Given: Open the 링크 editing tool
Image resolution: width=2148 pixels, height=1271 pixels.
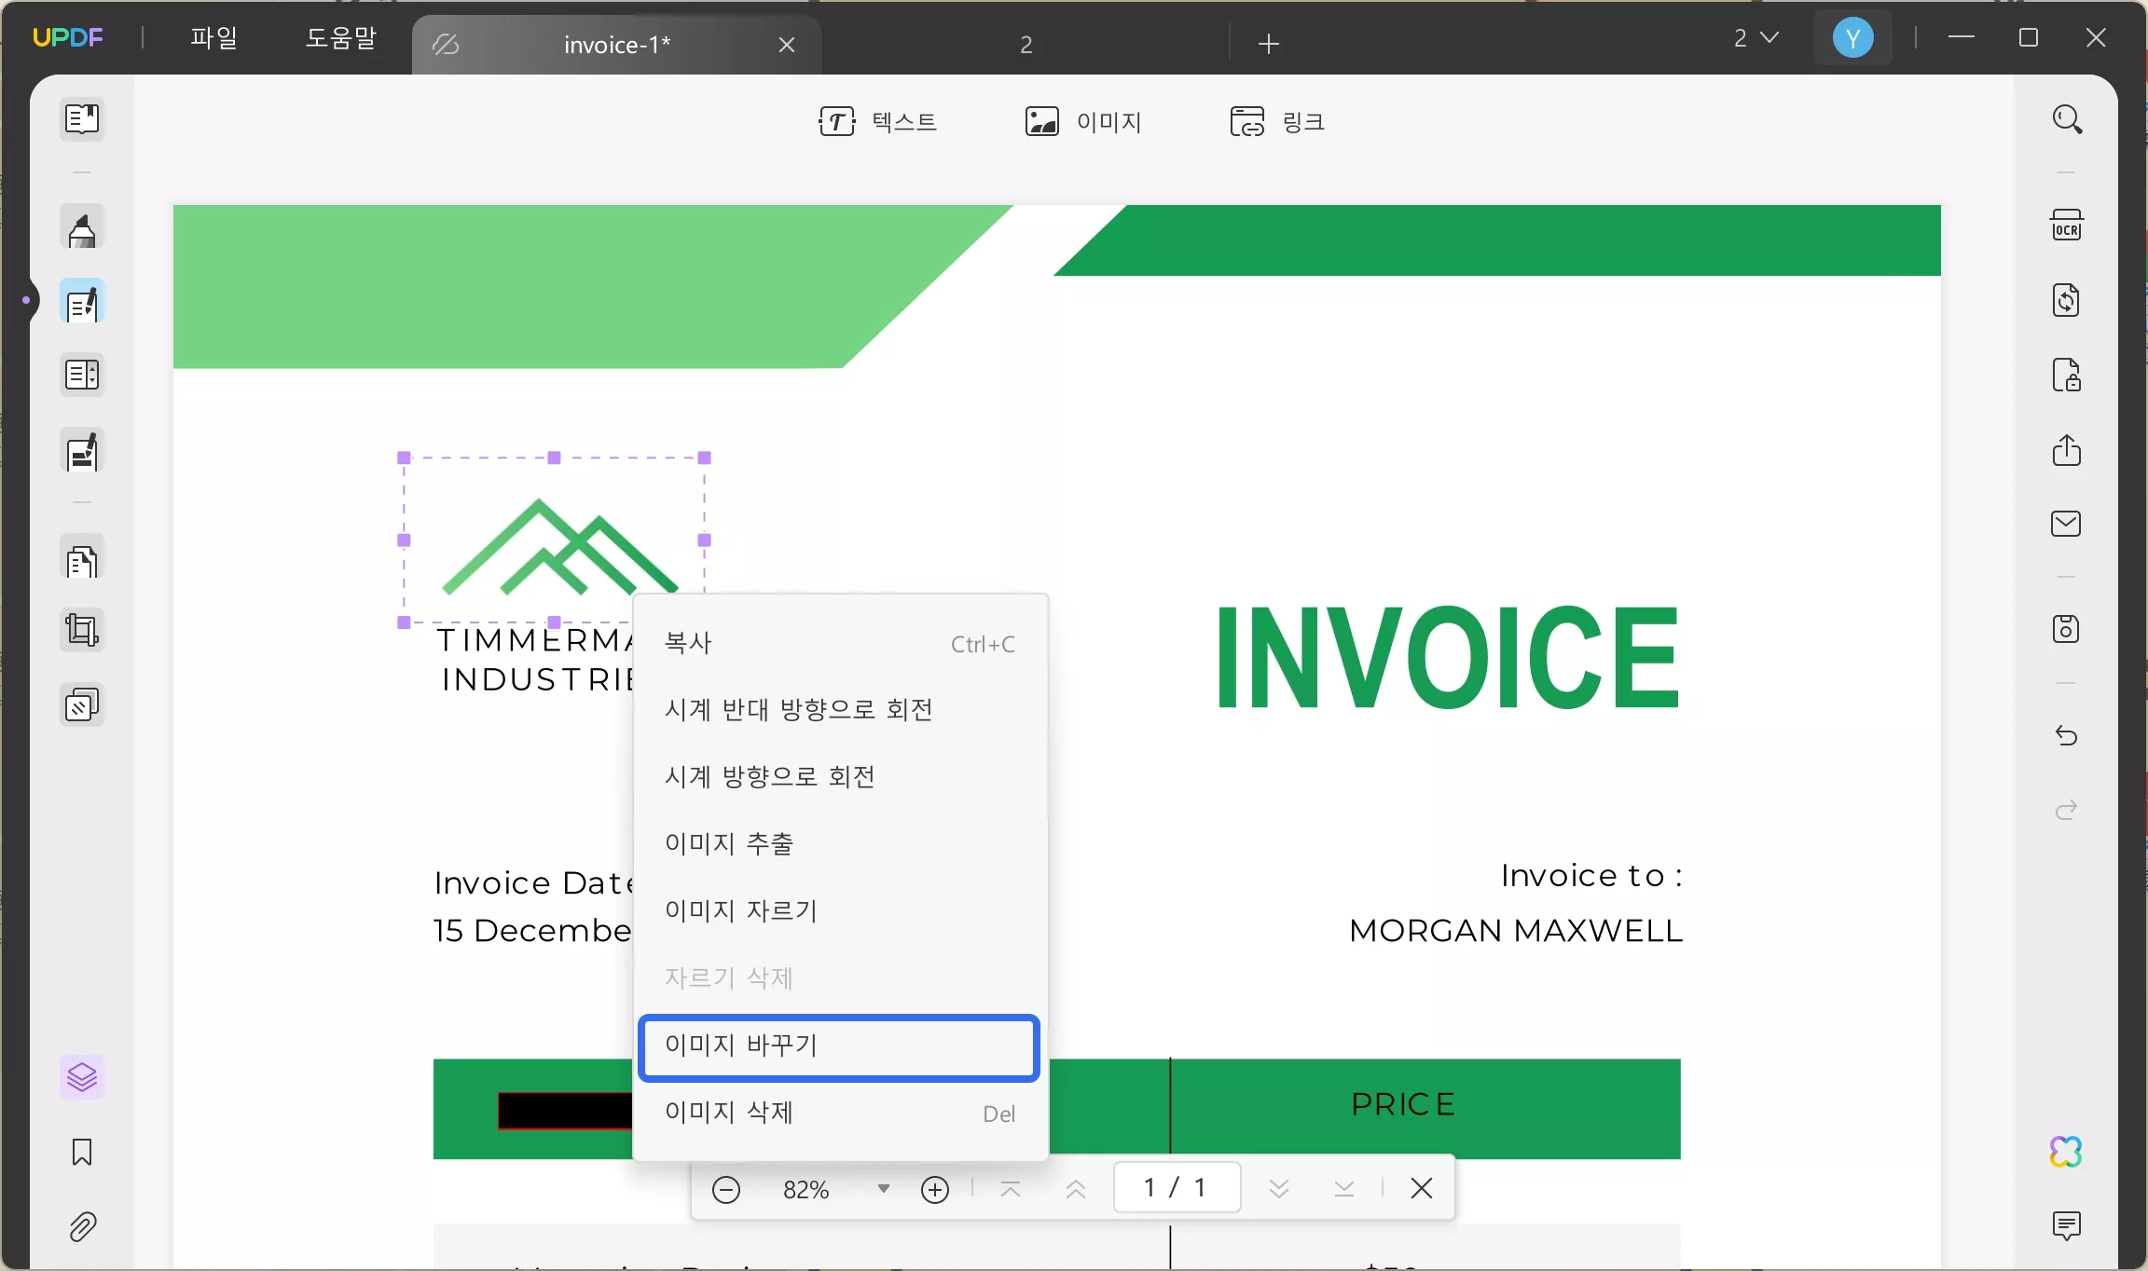Looking at the screenshot, I should click(x=1278, y=121).
